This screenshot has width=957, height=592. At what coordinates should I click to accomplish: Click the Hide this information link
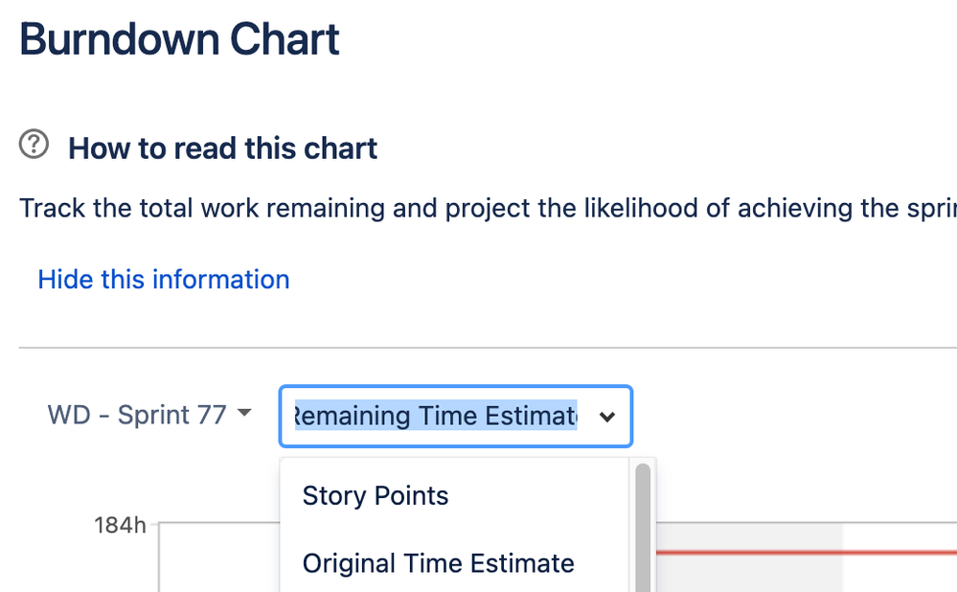click(x=164, y=280)
